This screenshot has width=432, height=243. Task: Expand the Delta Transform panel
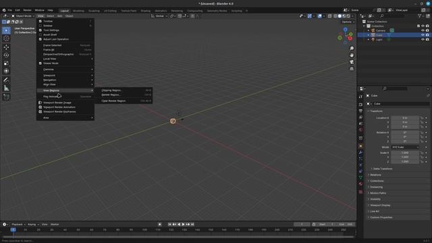383,169
